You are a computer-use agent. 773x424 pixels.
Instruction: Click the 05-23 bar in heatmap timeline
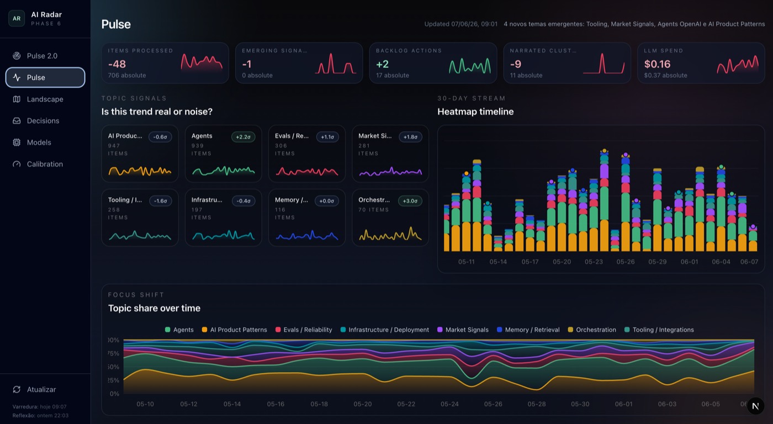click(594, 215)
